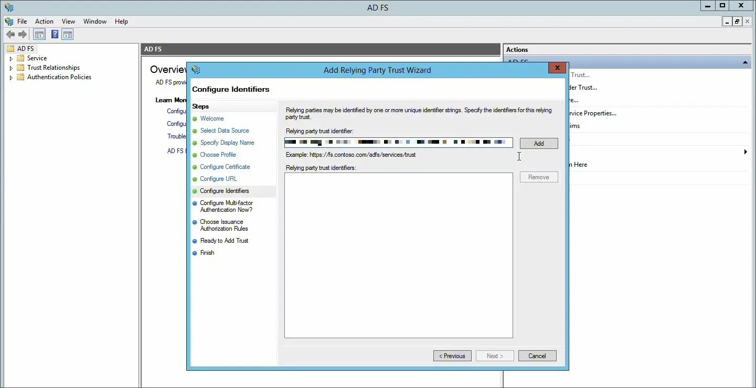The width and height of the screenshot is (756, 388).
Task: Open the Action menu
Action: [x=44, y=21]
